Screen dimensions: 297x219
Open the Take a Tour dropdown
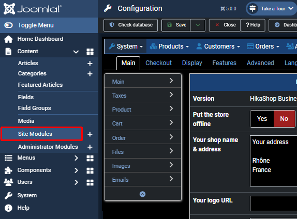pos(272,8)
